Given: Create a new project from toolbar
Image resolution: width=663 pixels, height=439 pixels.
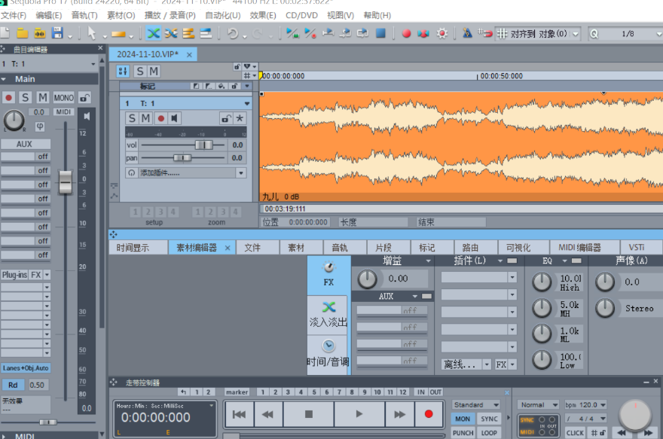Looking at the screenshot, I should pyautogui.click(x=5, y=33).
